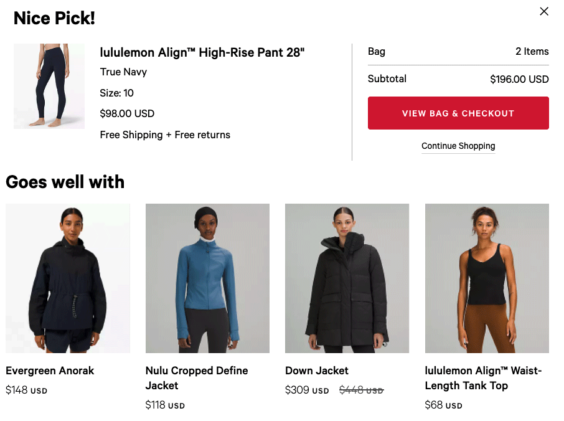
Task: Click the $148 USD Anorak price
Action: coord(26,390)
